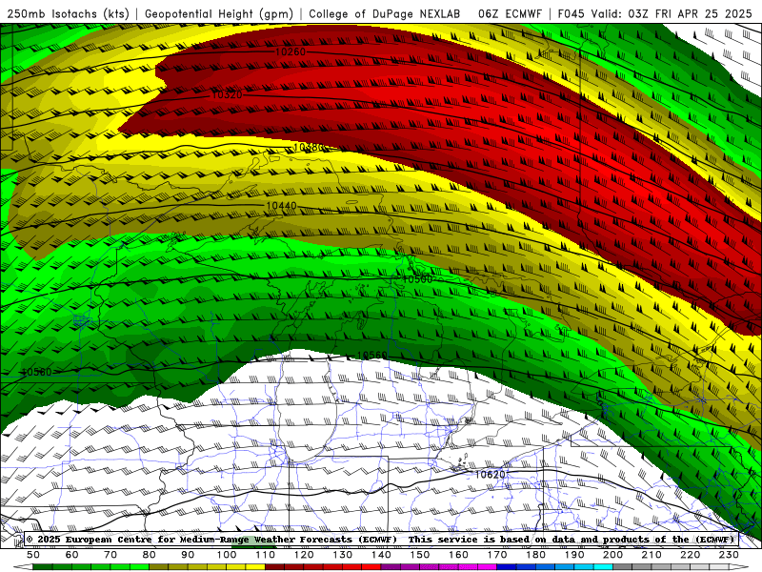This screenshot has height=572, width=762.
Task: Pick the 220 knot scale label
Action: [690, 555]
